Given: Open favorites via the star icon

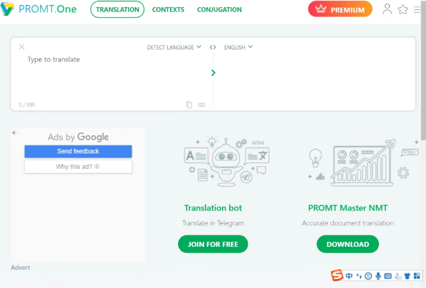Looking at the screenshot, I should (x=403, y=10).
